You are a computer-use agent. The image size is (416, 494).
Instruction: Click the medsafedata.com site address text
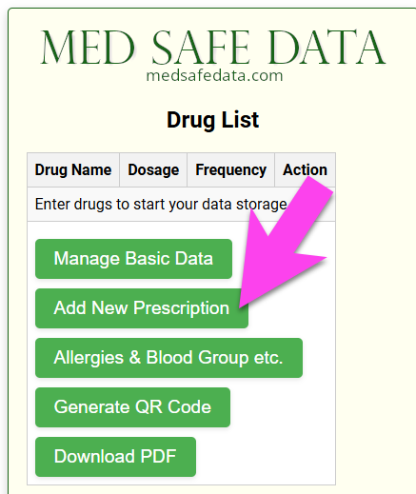coord(214,75)
